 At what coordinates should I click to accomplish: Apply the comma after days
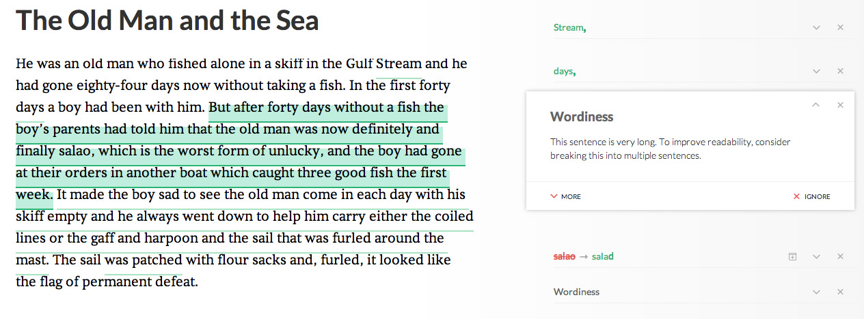564,72
